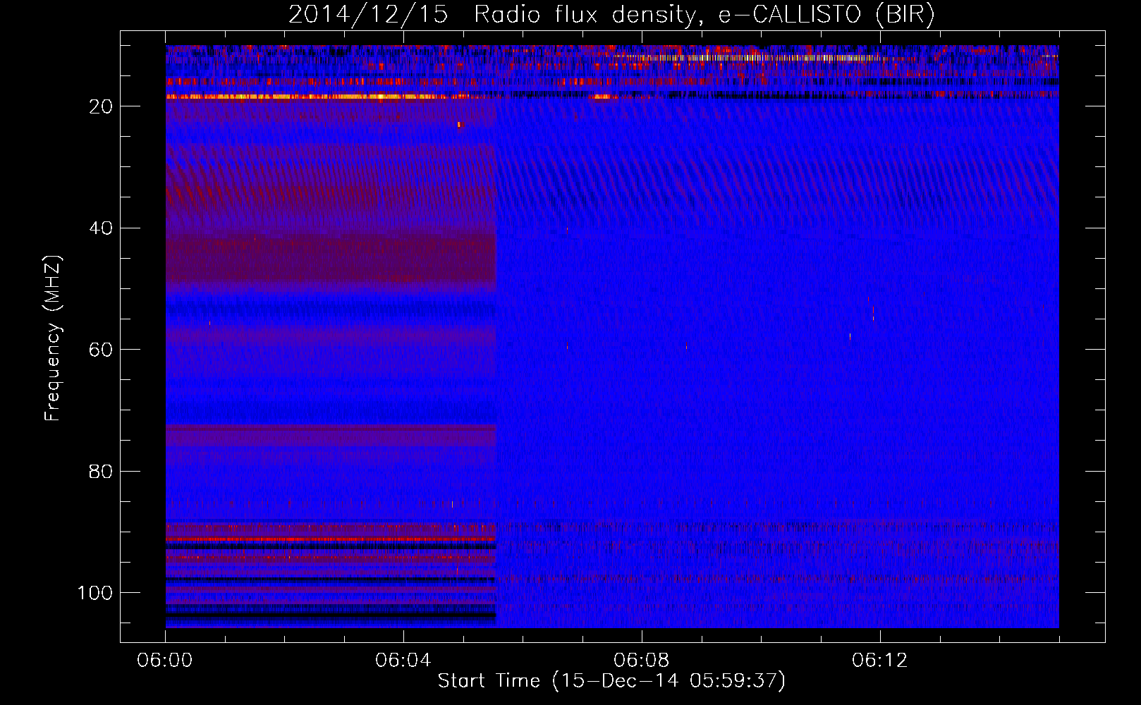1141x705 pixels.
Task: Click the '20' frequency tick label
Action: pos(102,106)
